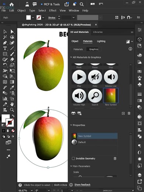This screenshot has height=192, width=144.
Task: Click the white Fill color swatch in control bar
Action: 28,18
